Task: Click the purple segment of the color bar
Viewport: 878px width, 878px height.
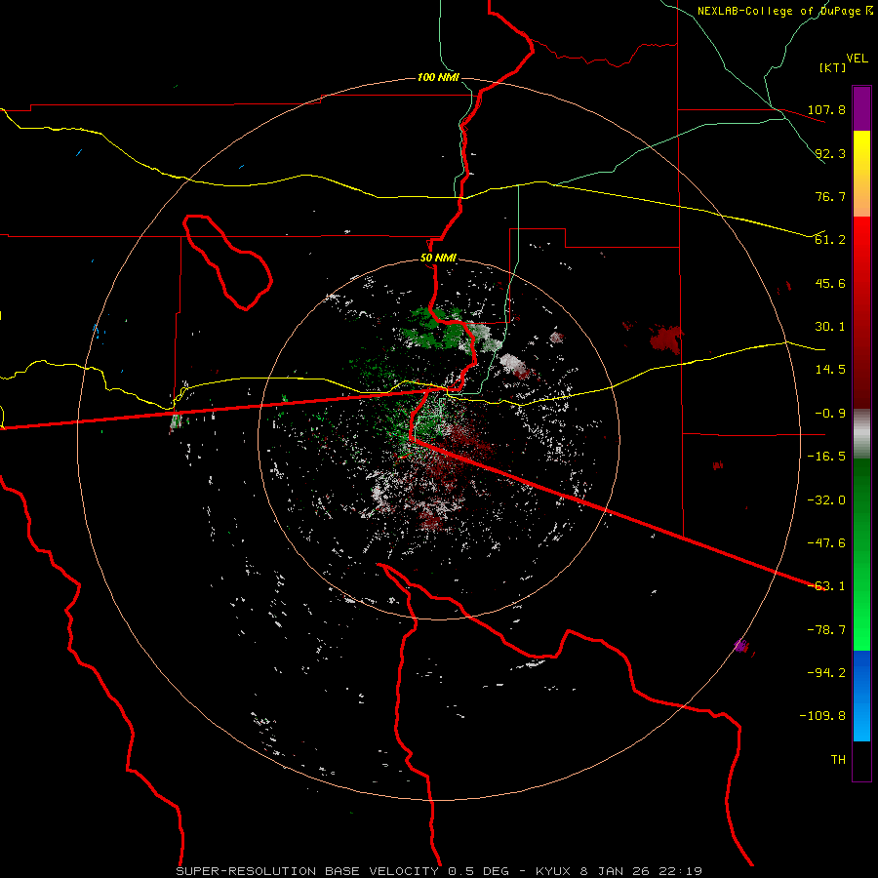Action: 861,108
